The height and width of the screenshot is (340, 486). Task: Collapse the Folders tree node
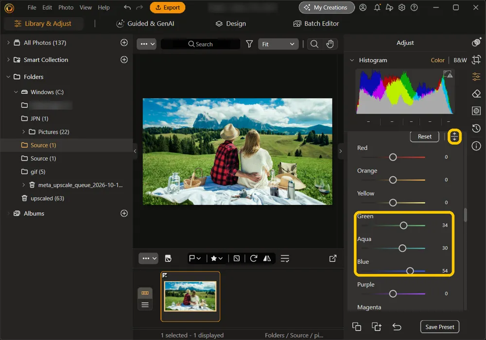pos(8,76)
